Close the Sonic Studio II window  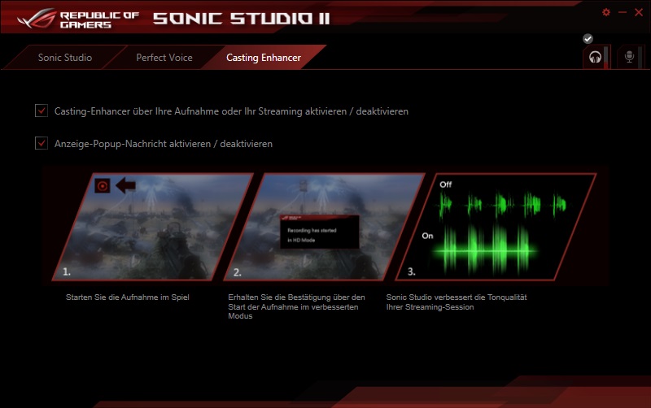pyautogui.click(x=639, y=12)
